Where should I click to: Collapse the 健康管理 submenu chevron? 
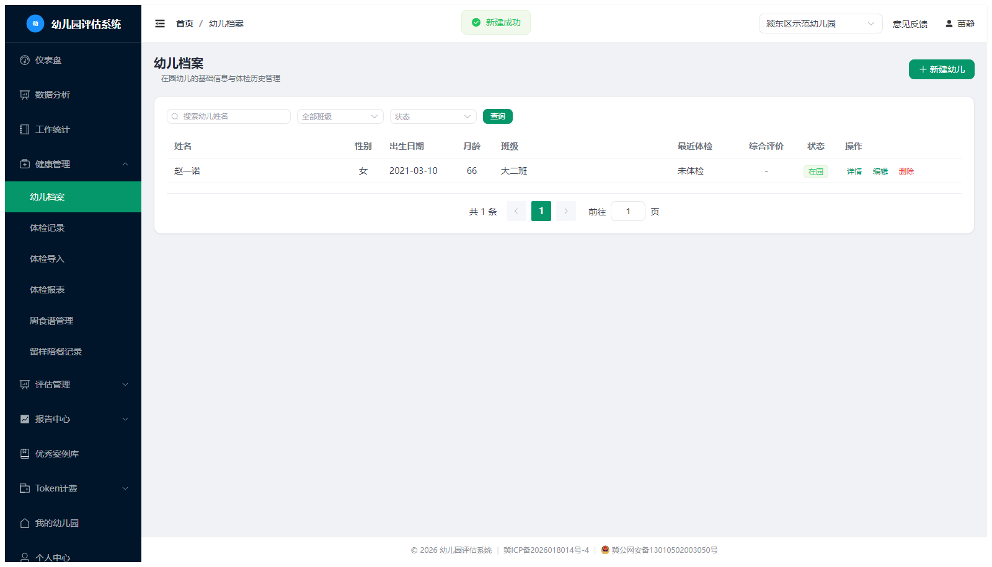tap(125, 164)
